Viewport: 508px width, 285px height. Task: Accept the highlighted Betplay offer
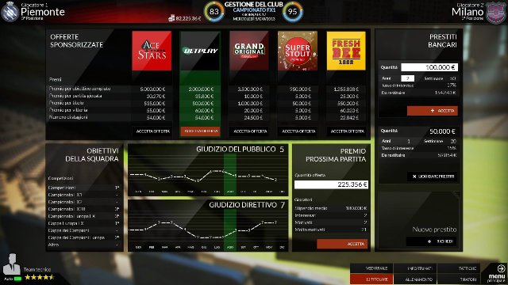[x=200, y=131]
